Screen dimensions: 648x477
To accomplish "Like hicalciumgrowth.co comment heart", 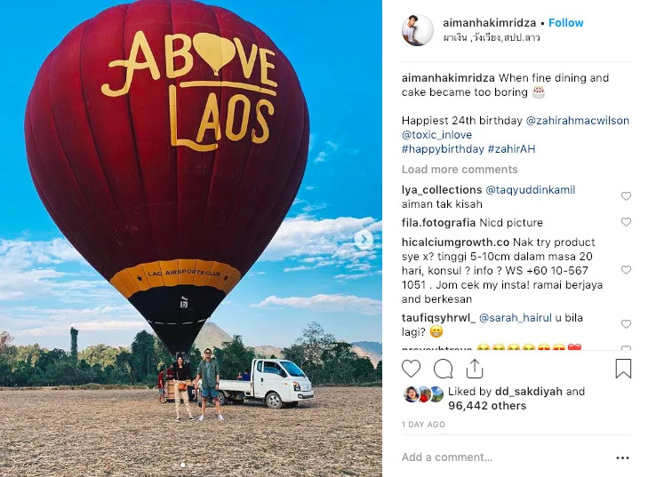I will [626, 270].
